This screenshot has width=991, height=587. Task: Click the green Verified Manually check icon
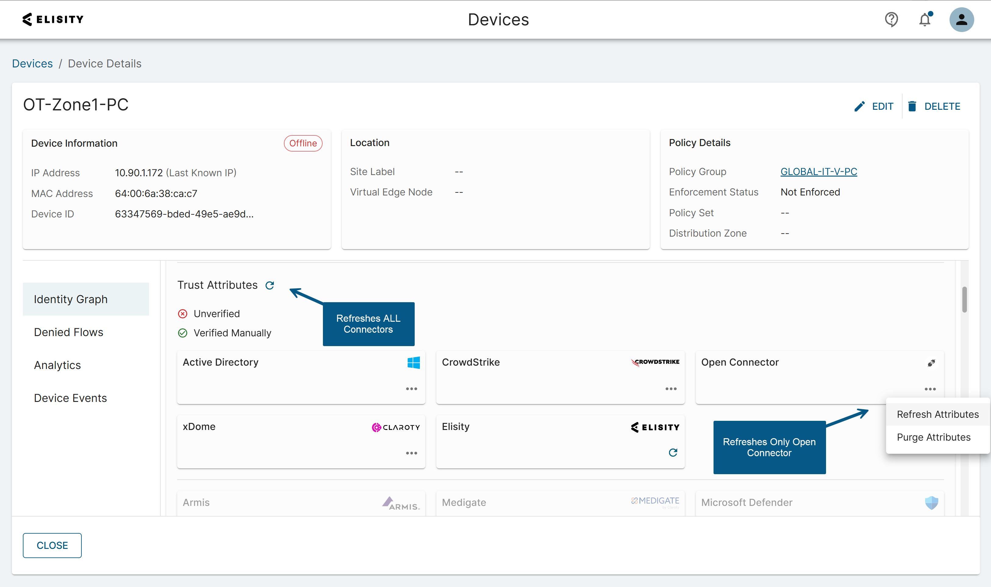coord(183,333)
